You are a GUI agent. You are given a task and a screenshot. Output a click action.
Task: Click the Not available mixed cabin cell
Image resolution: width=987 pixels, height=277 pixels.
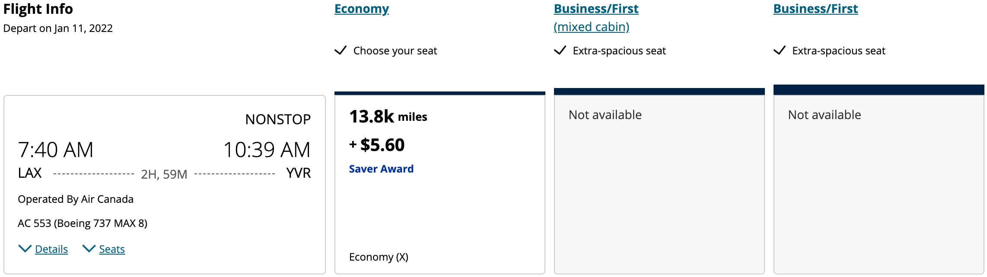pyautogui.click(x=605, y=115)
